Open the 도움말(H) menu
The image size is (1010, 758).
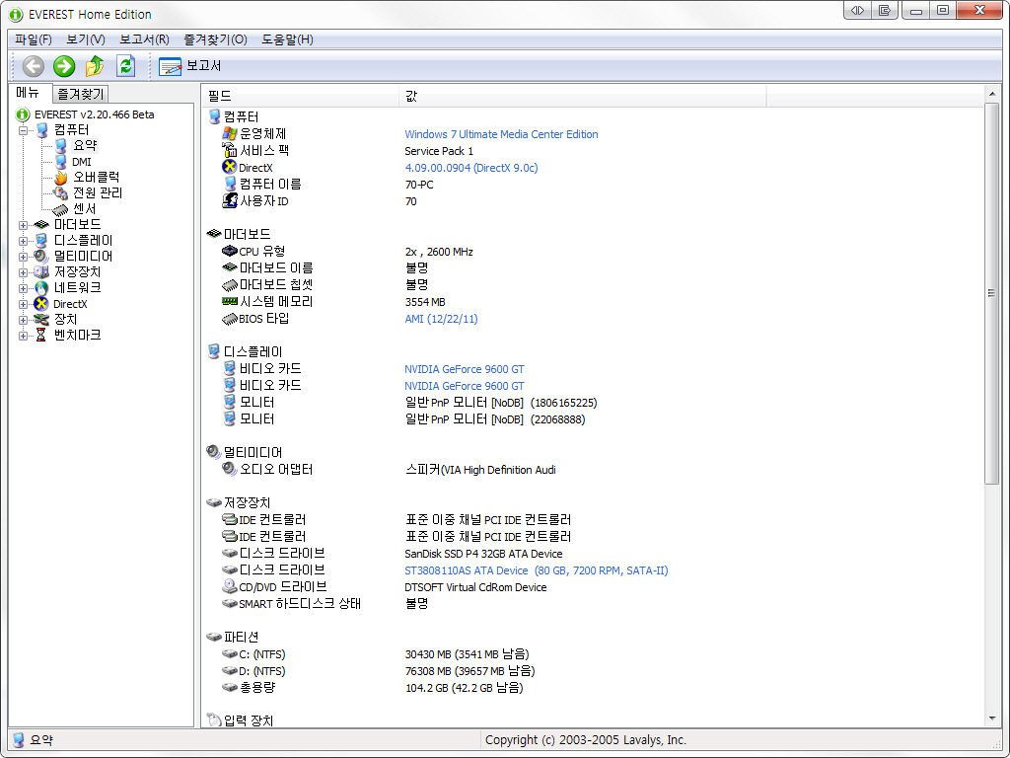pos(287,39)
